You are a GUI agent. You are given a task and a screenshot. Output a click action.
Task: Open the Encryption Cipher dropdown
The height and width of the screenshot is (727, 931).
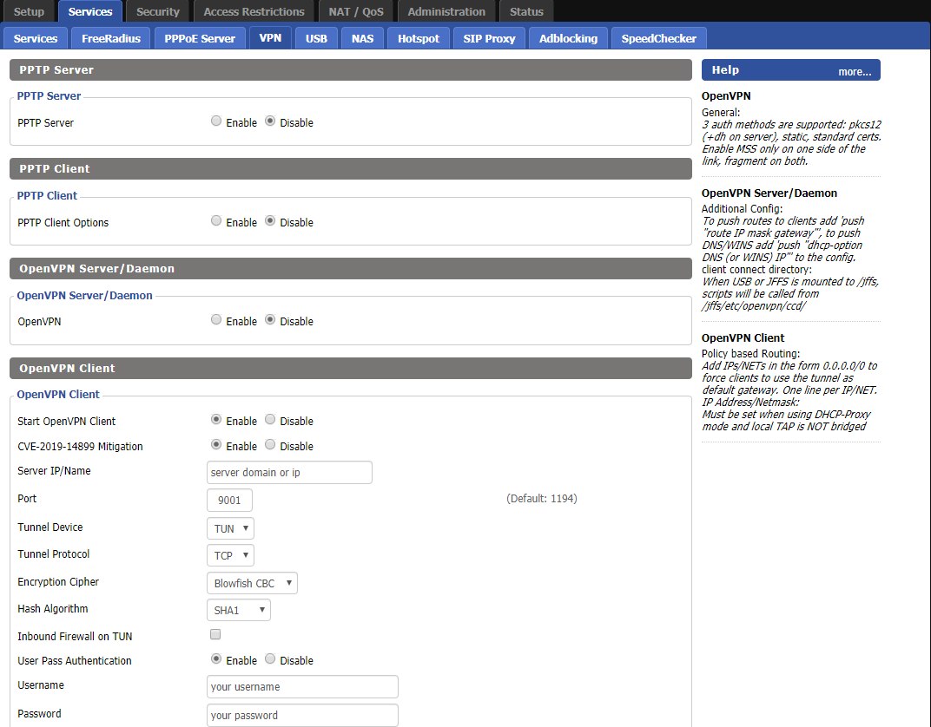point(252,583)
